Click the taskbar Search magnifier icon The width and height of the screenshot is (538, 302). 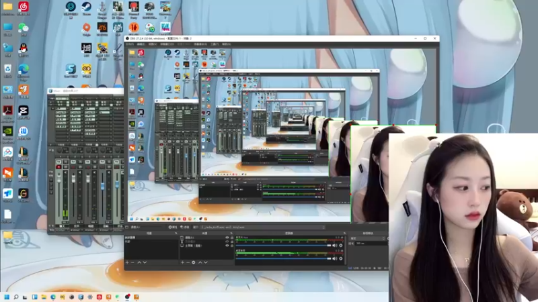click(15, 297)
